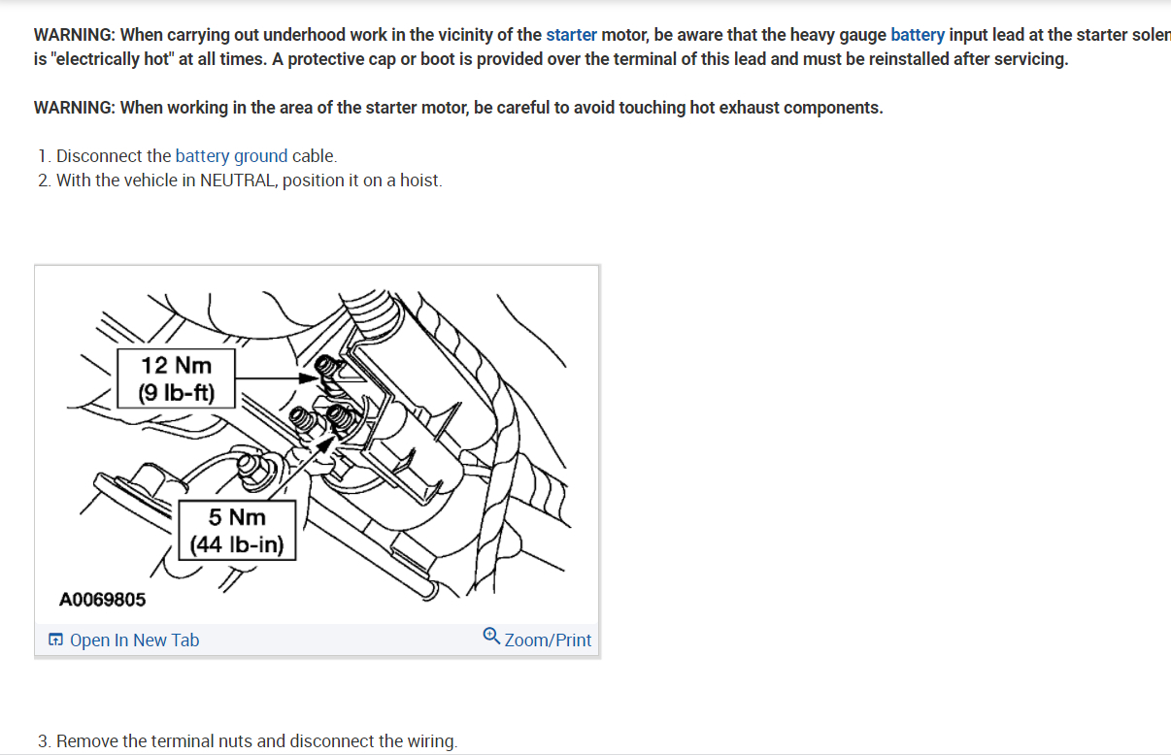Open the "starter" link in first warning
The height and width of the screenshot is (755, 1171).
pyautogui.click(x=571, y=35)
